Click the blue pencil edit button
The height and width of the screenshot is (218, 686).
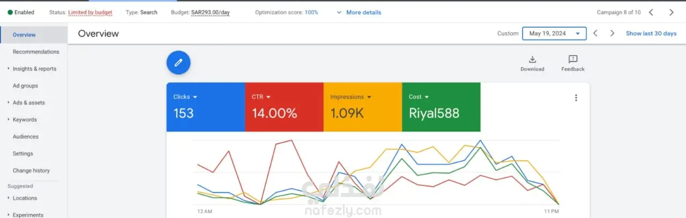178,63
